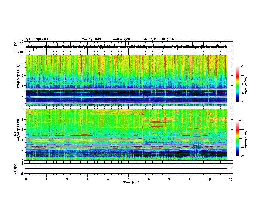The image size is (260, 201).
Task: Click the "-7" label on ch.2 color bar
Action: coord(242,156)
